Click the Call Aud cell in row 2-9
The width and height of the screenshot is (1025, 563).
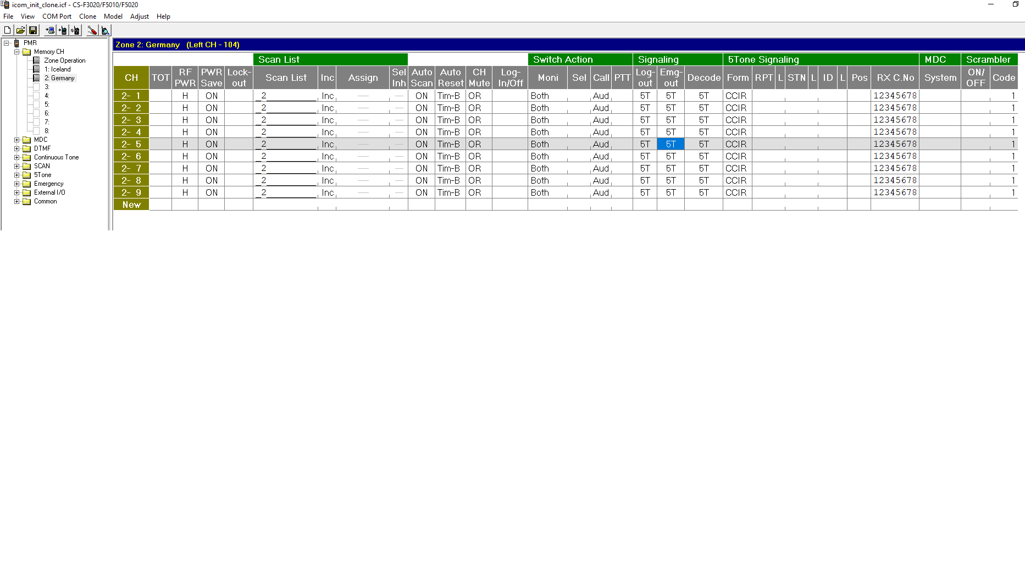click(601, 192)
